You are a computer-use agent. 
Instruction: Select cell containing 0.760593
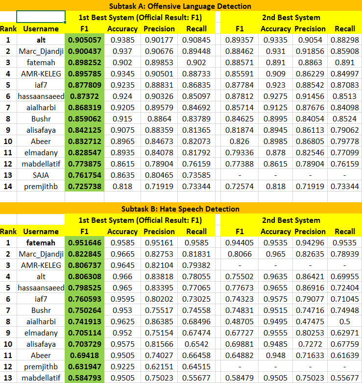(85, 299)
